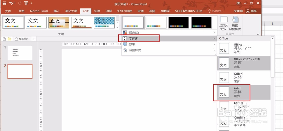This screenshot has height=131, width=283.
Task: Open the SOLIDWORKS PDM tab
Action: tap(188, 11)
